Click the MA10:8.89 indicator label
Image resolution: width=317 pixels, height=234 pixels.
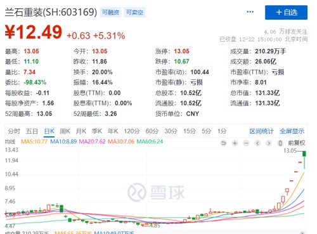(63, 141)
